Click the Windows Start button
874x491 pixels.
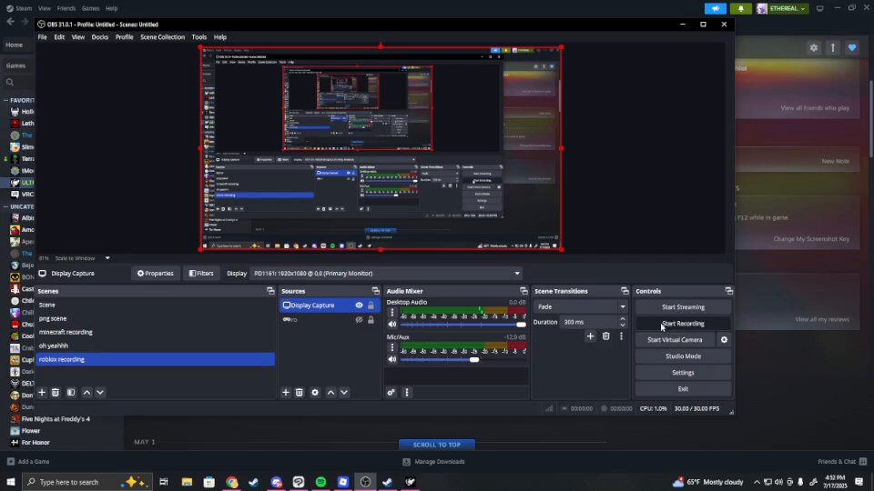(11, 482)
